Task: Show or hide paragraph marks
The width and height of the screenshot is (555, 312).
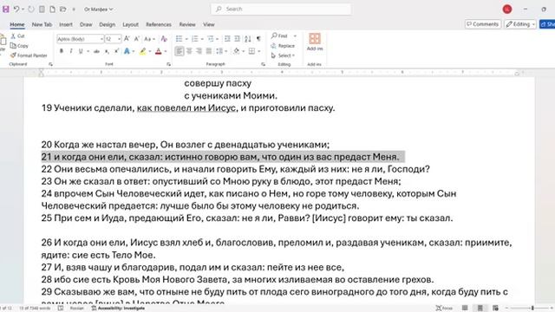Action: pos(258,38)
